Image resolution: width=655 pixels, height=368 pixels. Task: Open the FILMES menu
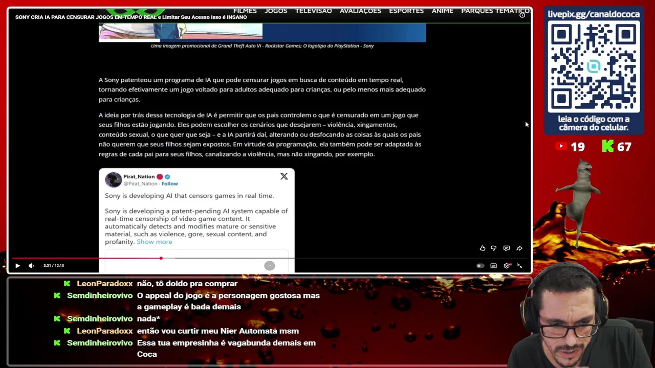coord(245,11)
